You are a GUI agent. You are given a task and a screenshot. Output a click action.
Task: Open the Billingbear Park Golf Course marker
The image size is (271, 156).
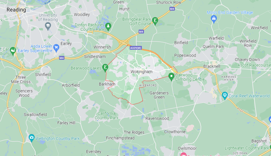click(x=155, y=21)
